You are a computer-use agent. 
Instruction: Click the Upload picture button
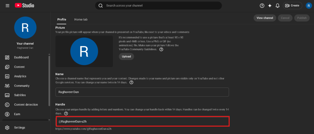[x=126, y=56]
